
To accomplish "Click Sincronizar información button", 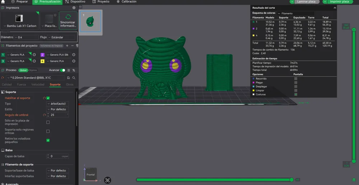I will click(x=68, y=20).
